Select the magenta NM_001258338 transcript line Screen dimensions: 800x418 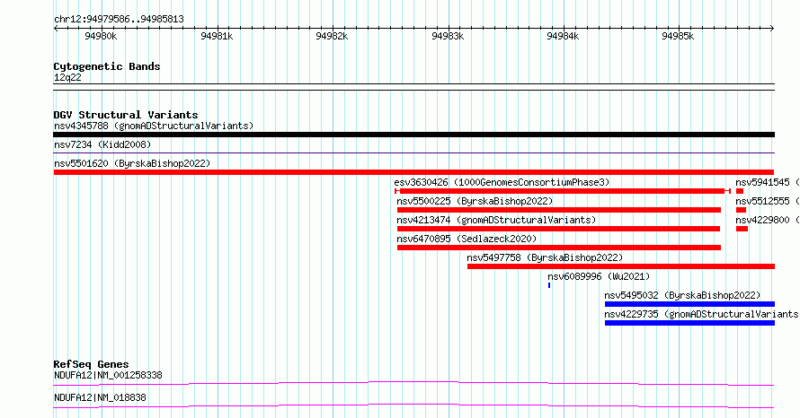413,383
